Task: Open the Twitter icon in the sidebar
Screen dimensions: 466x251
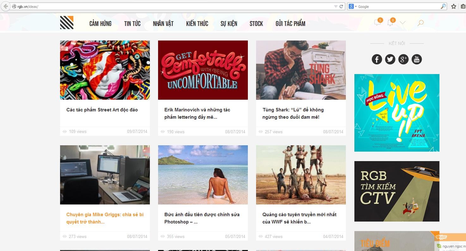Action: 390,59
